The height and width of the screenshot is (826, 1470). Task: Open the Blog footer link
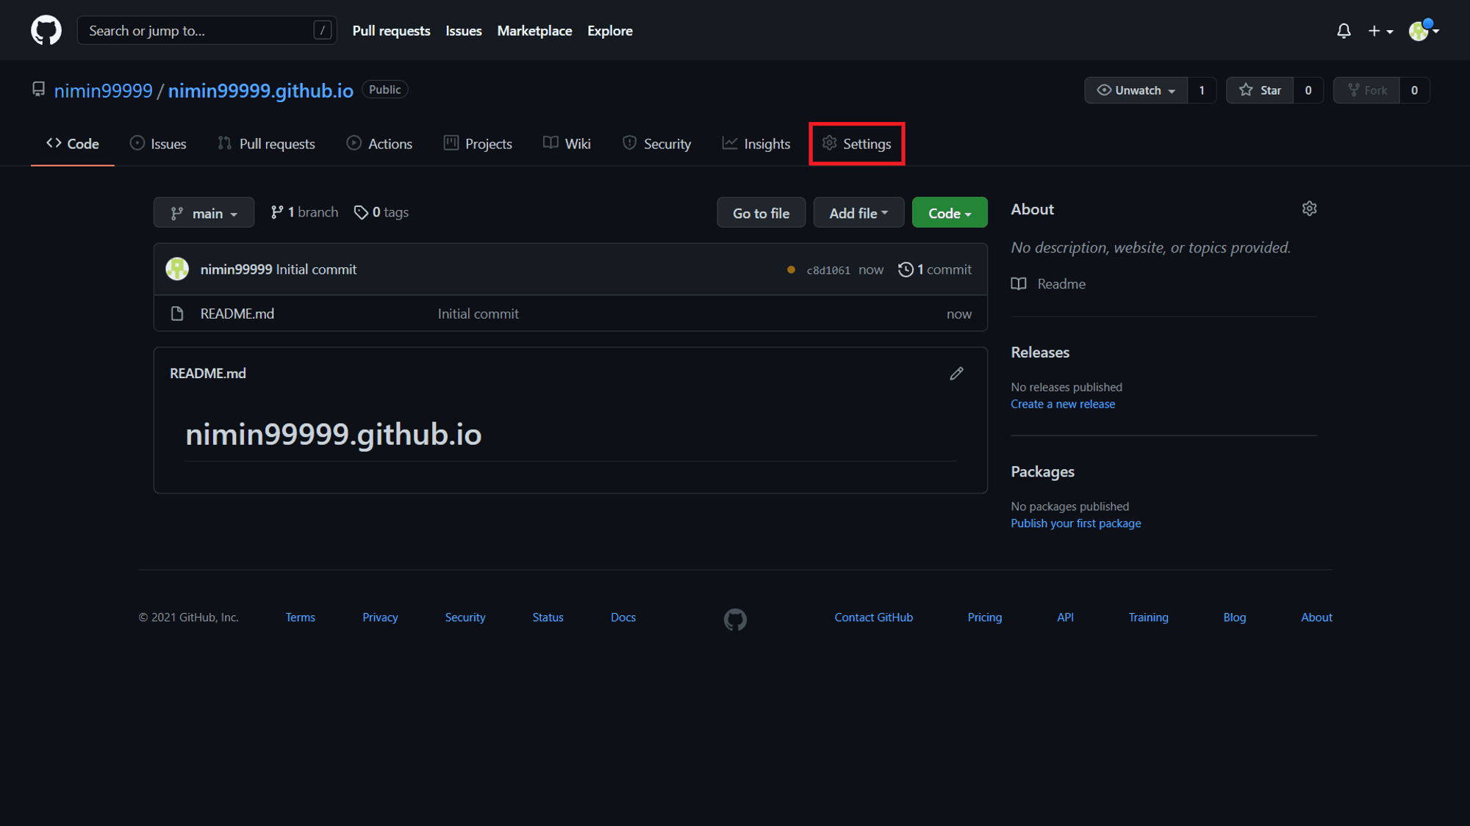1234,617
